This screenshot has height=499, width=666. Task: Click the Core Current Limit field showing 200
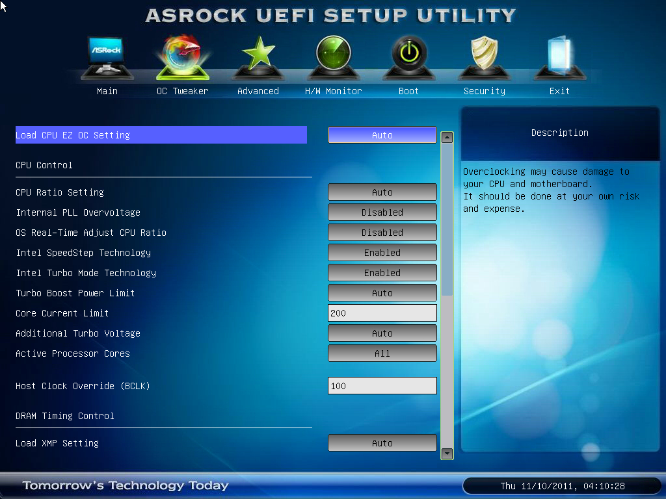[382, 313]
